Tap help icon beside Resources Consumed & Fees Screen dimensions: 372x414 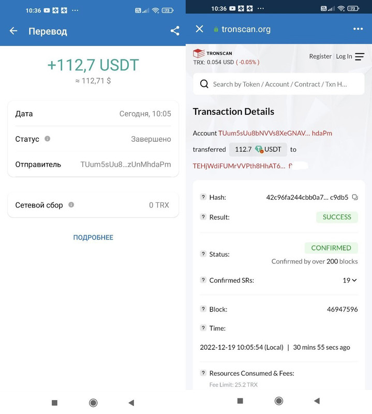203,373
